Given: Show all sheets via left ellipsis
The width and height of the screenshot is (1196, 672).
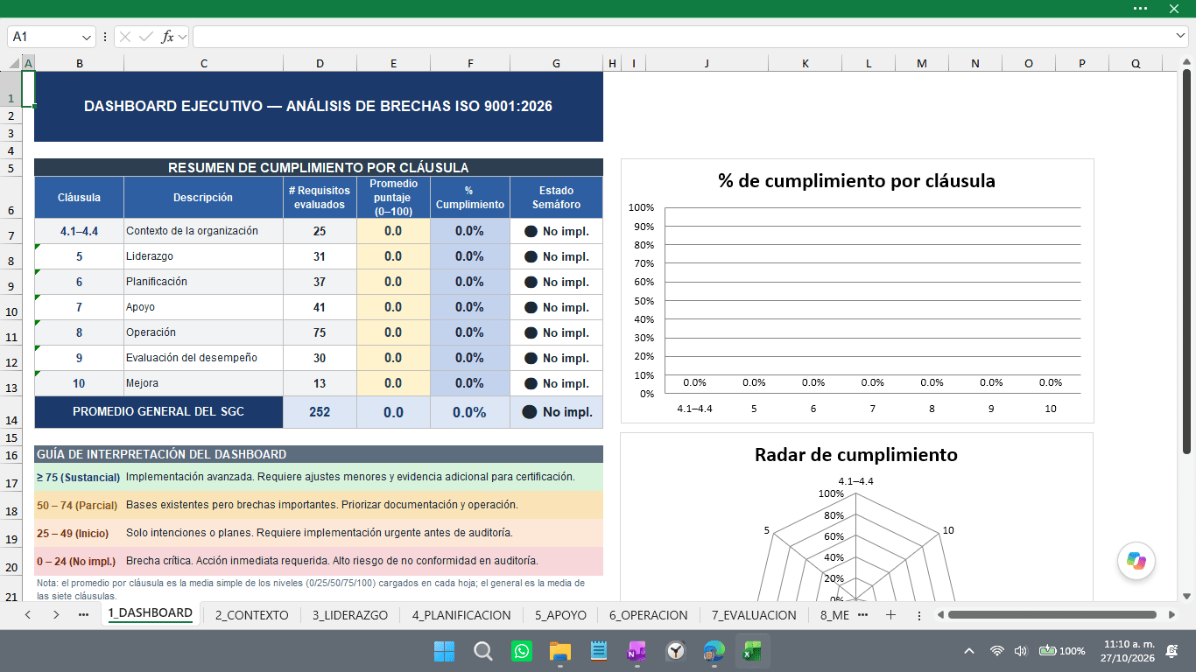Looking at the screenshot, I should [x=83, y=615].
